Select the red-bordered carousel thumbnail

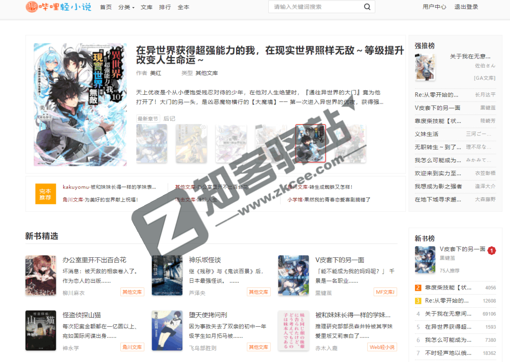point(310,143)
